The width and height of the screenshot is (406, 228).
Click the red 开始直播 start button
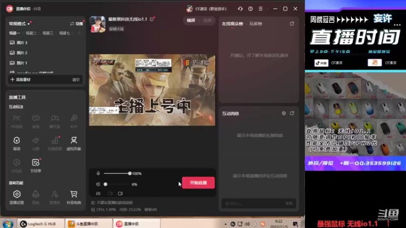pos(198,183)
